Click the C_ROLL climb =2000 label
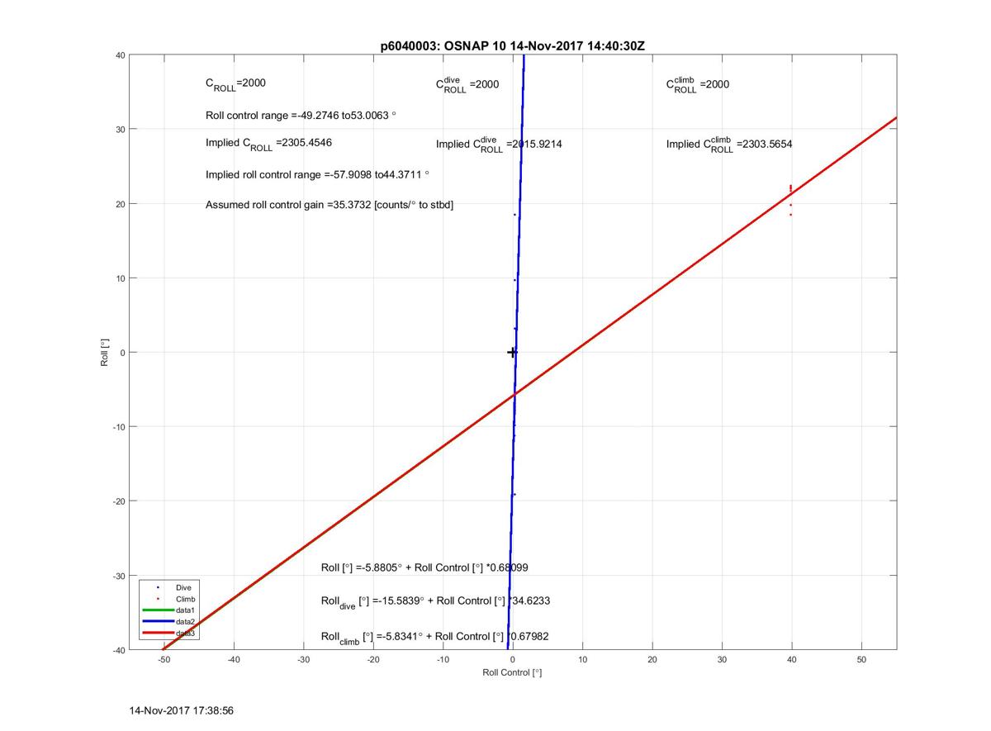991x731 pixels. 698,84
